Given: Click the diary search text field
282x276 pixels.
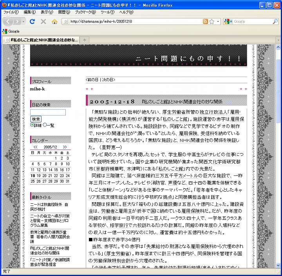Looking at the screenshot, I should pyautogui.click(x=48, y=112).
